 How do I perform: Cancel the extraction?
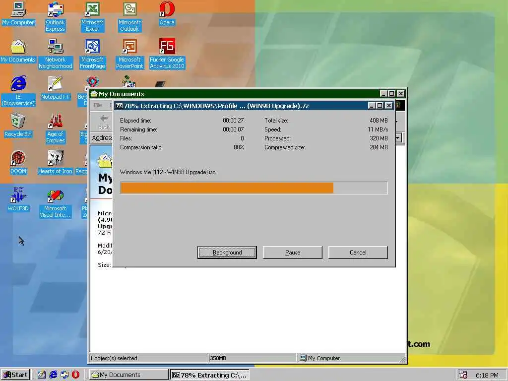[358, 253]
